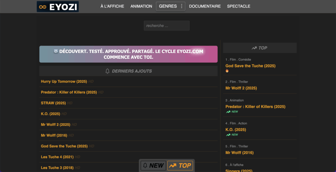The height and width of the screenshot is (172, 336).
Task: Focus the recherche search field
Action: point(166,26)
